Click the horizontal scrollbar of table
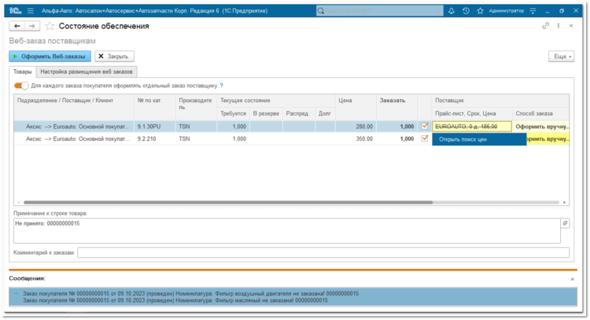This screenshot has width=590, height=320. click(x=228, y=202)
